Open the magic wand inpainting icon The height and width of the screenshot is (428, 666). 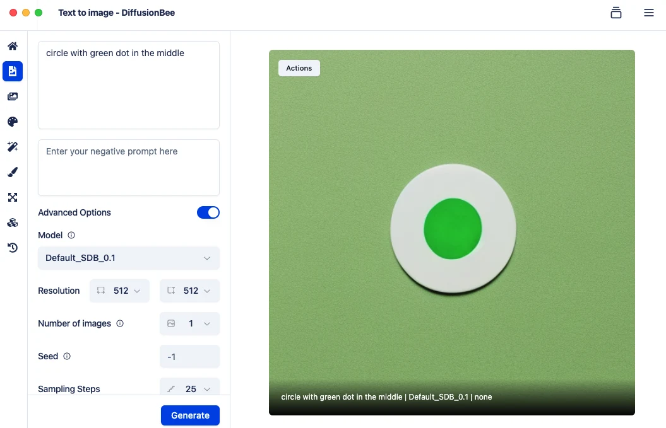(13, 147)
